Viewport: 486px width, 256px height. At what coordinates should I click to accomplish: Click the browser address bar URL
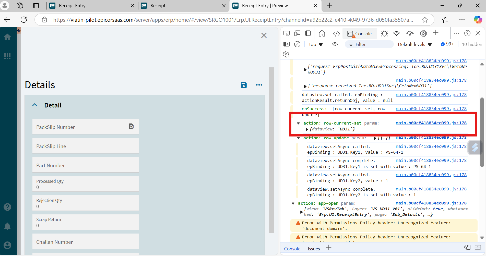pos(233,20)
